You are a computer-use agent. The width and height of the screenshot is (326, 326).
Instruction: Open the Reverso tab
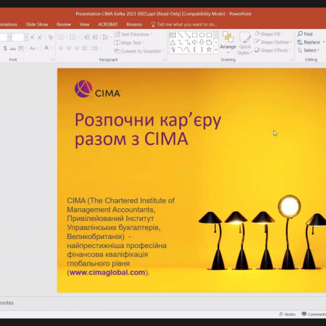[134, 25]
